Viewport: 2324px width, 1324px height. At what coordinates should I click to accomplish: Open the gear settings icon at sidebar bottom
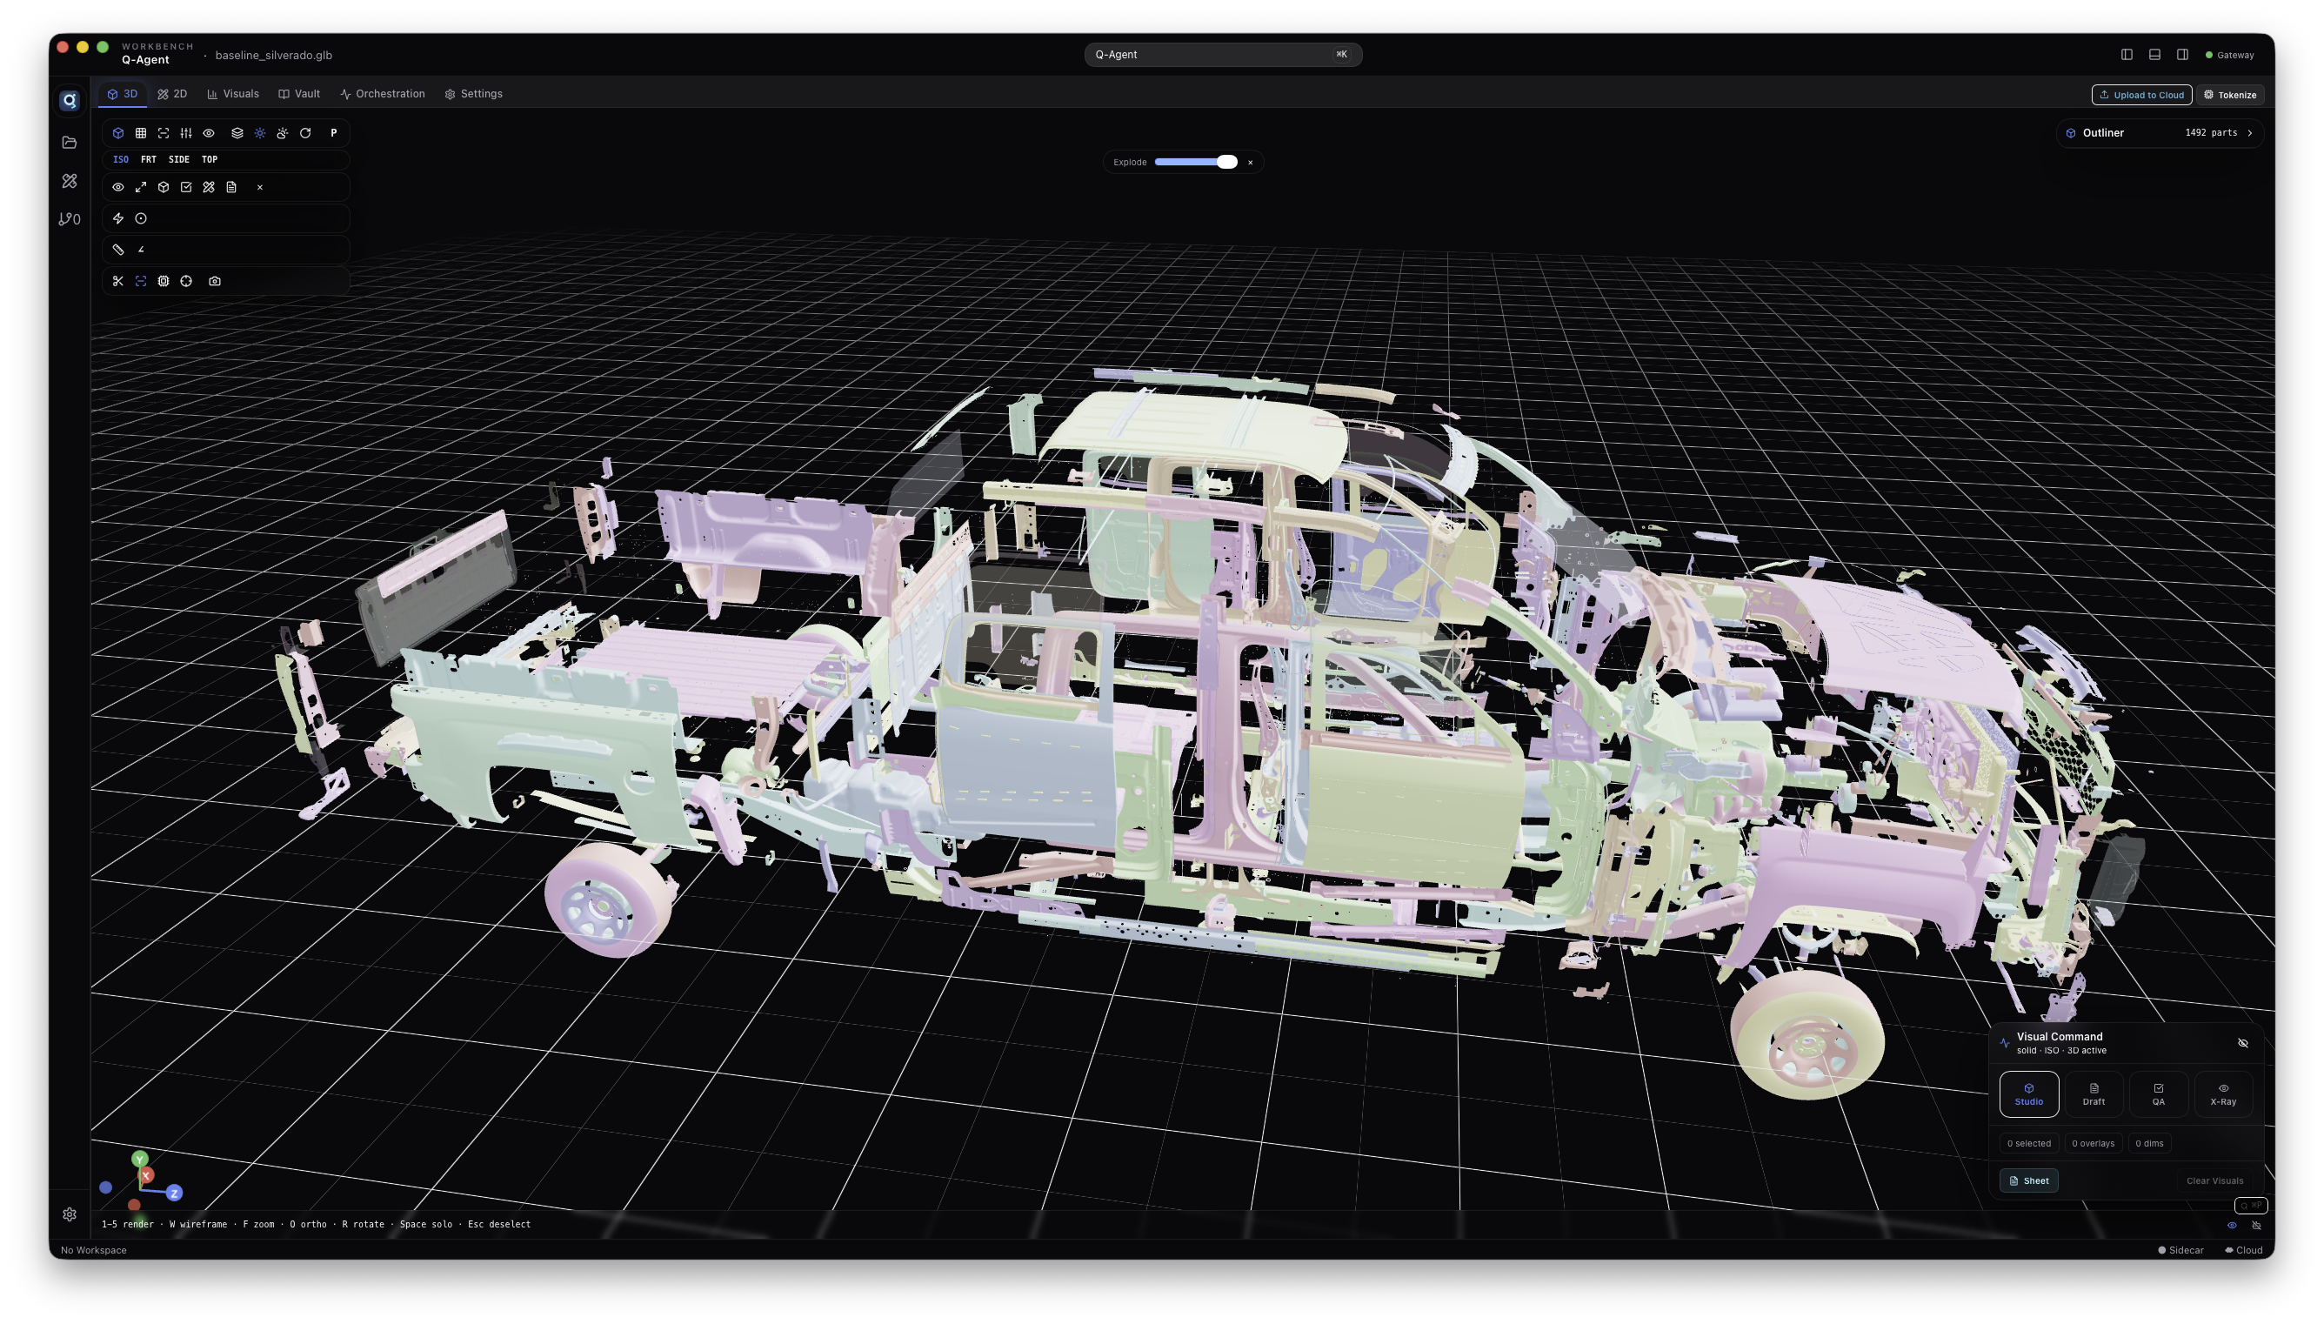[x=69, y=1214]
